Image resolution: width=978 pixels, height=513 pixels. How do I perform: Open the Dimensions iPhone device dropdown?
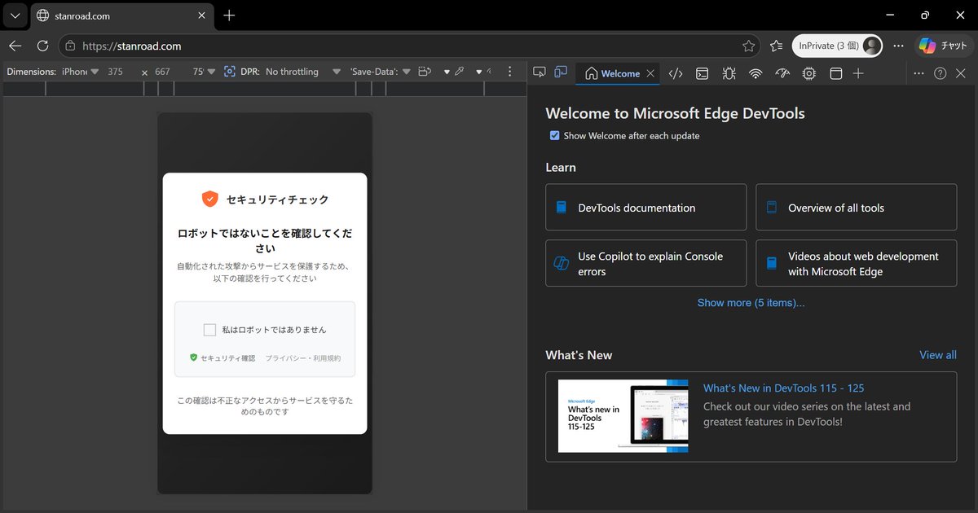point(80,72)
